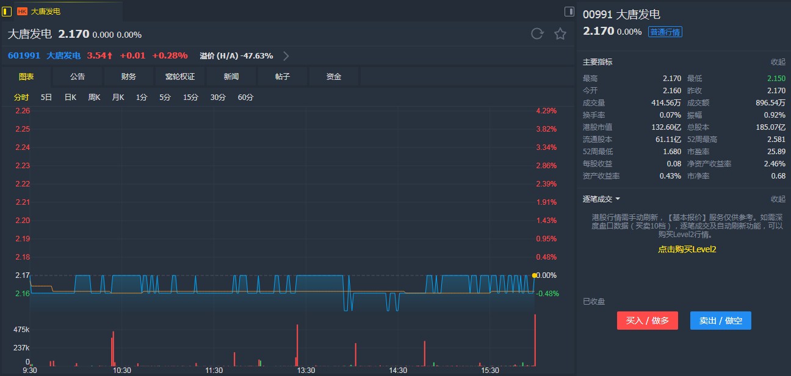791x376 pixels.
Task: Click the 点击购买Level2 link
Action: coord(687,249)
